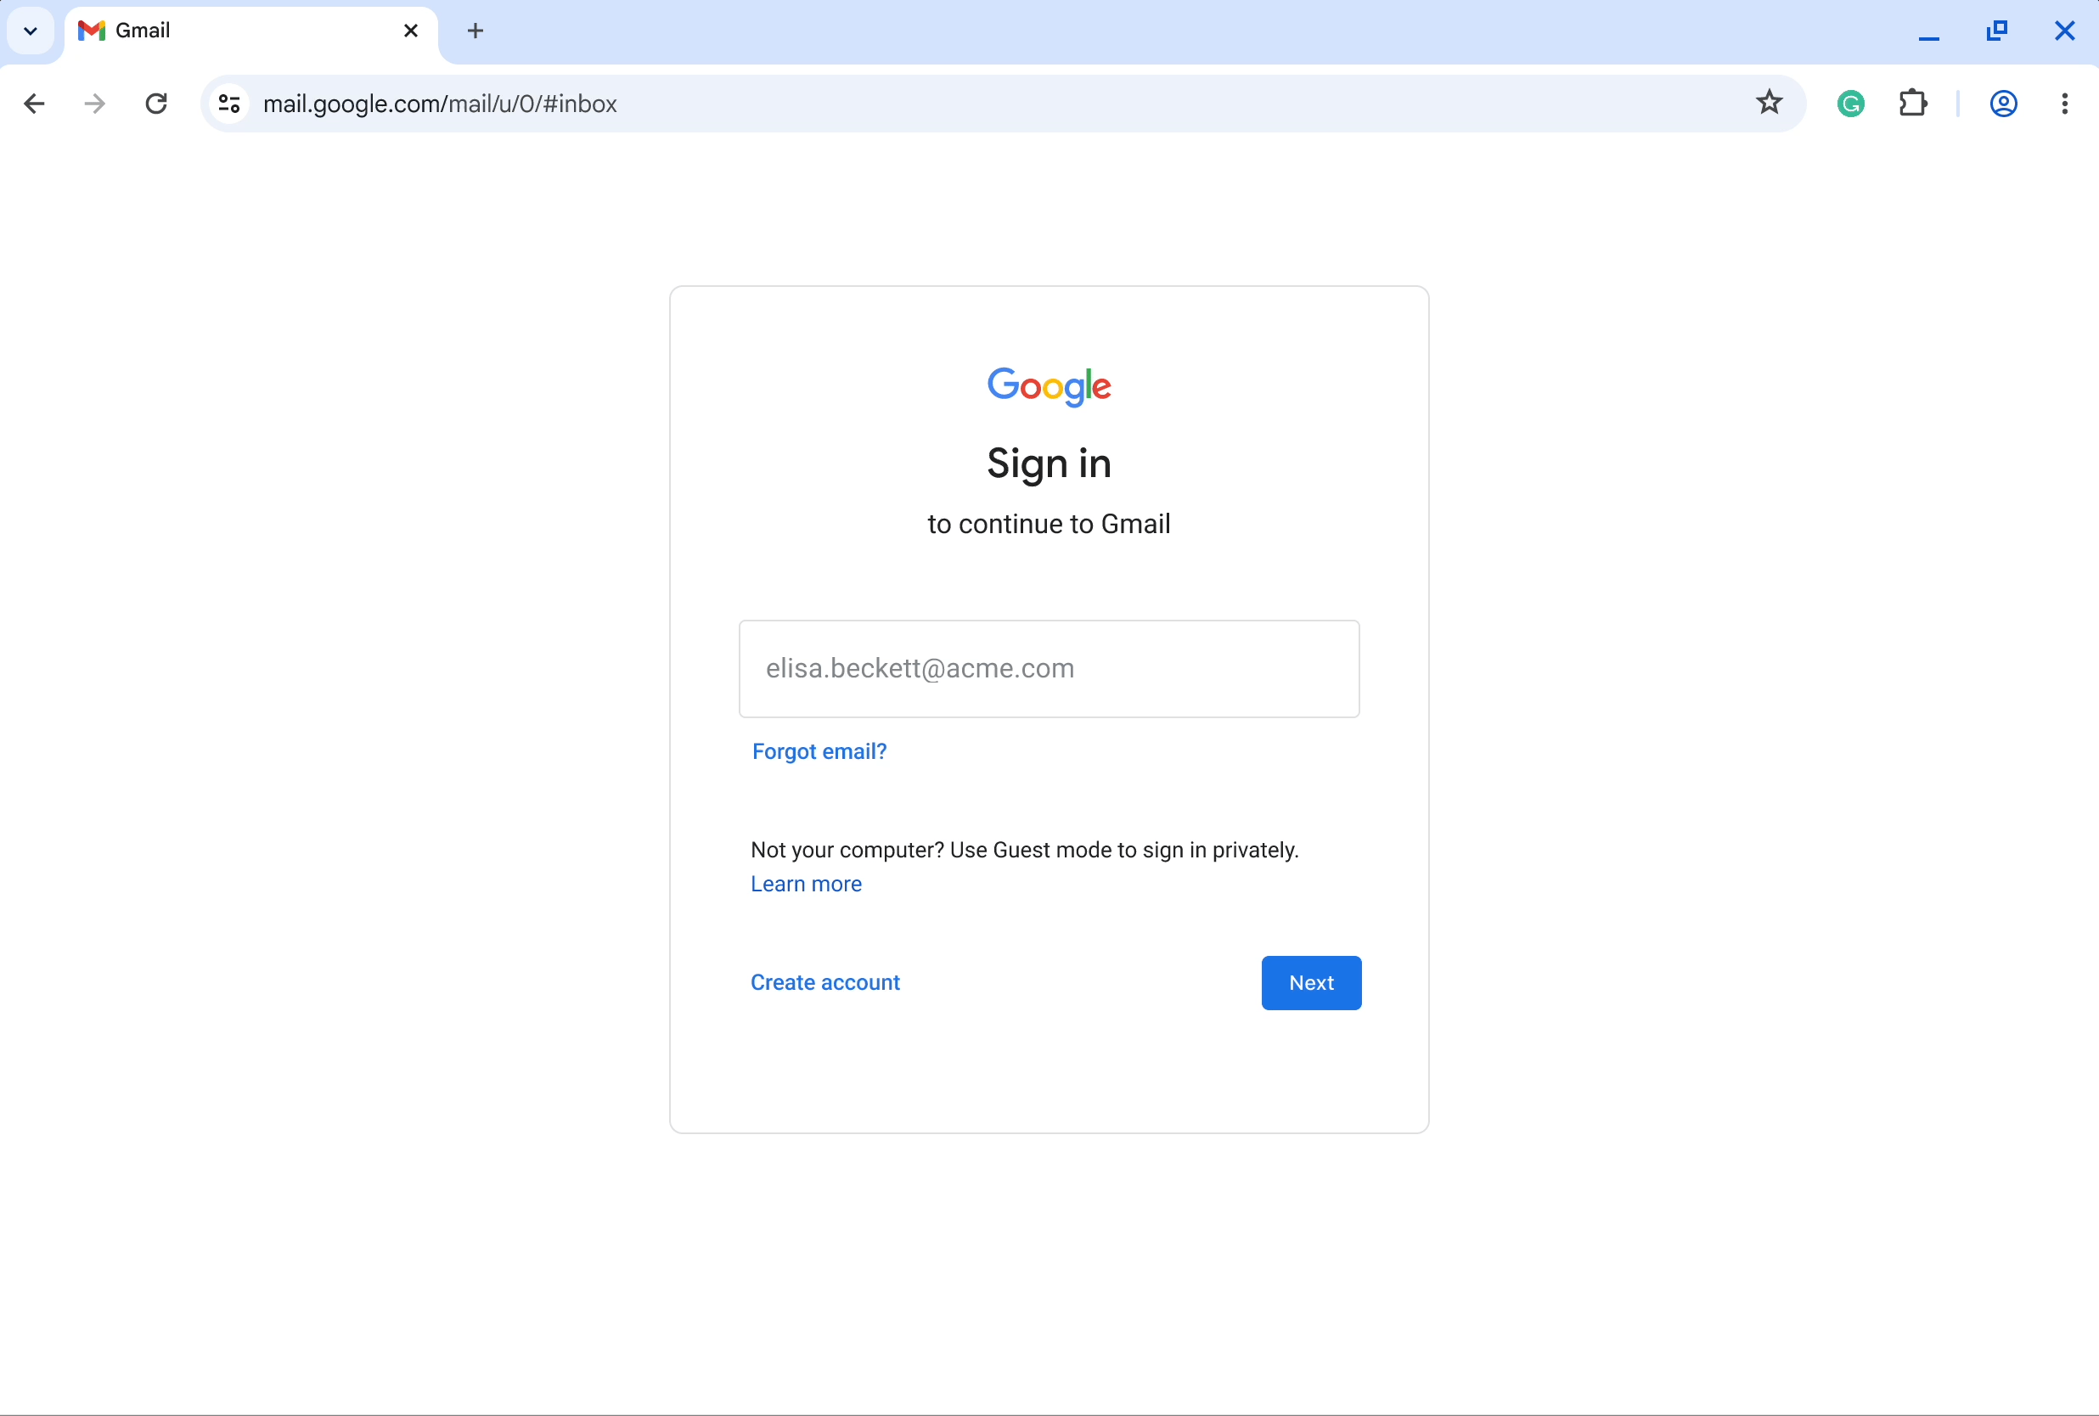The width and height of the screenshot is (2099, 1416).
Task: Click the browser extensions puzzle icon
Action: [x=1912, y=103]
